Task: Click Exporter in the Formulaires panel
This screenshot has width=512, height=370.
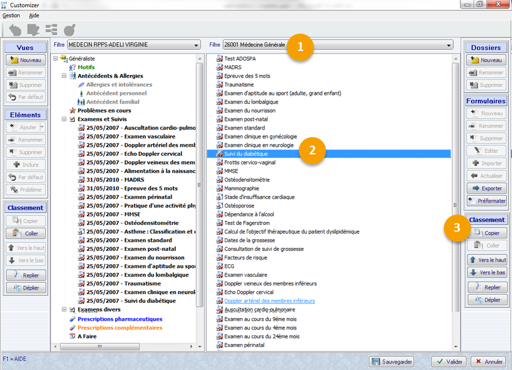Action: (x=487, y=188)
